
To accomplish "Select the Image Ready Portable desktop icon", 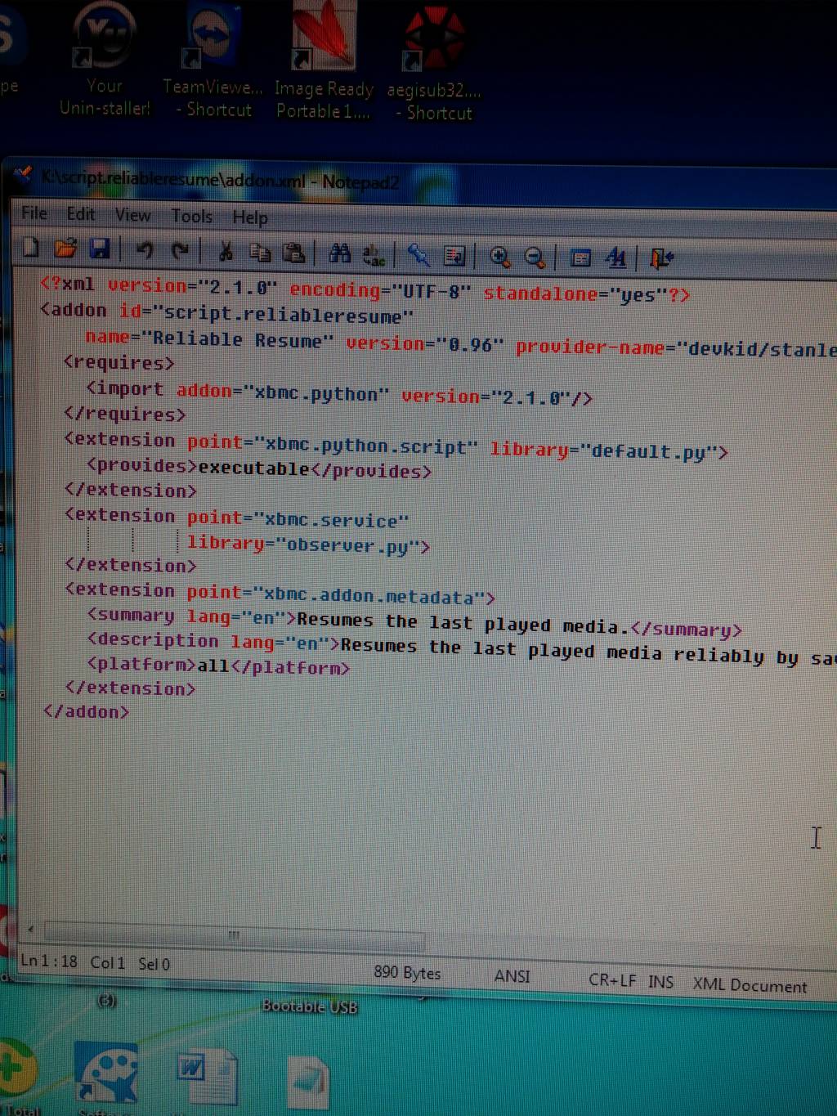I will (324, 62).
